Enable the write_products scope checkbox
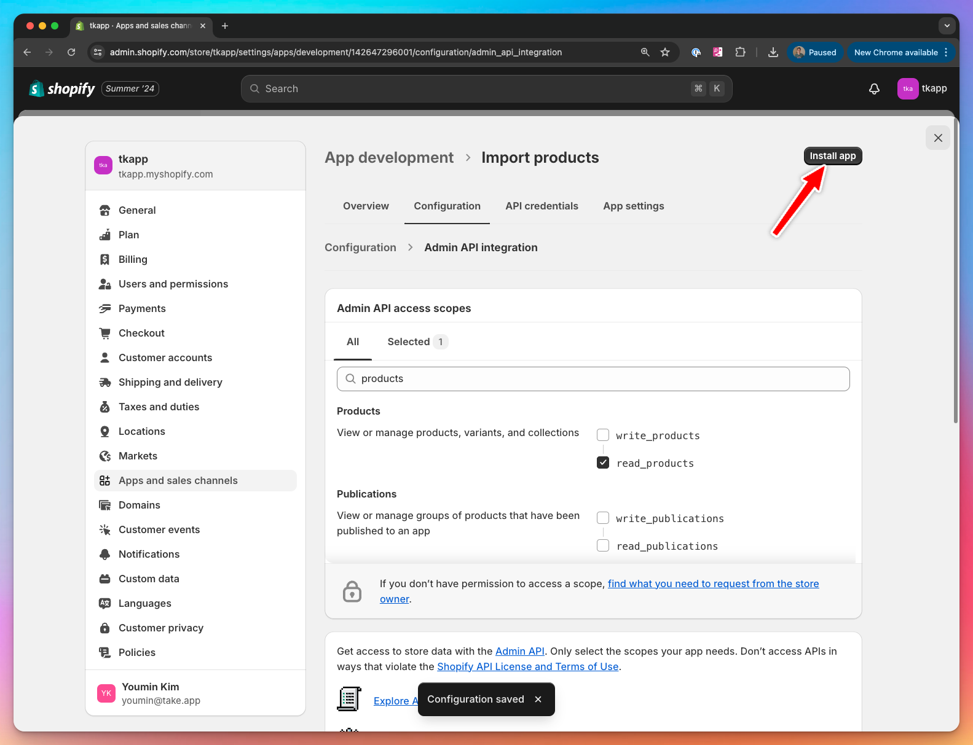 [603, 435]
